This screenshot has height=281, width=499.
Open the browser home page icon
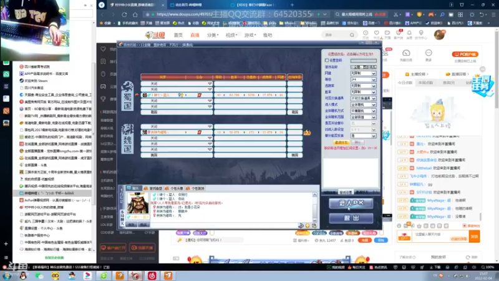[135, 14]
